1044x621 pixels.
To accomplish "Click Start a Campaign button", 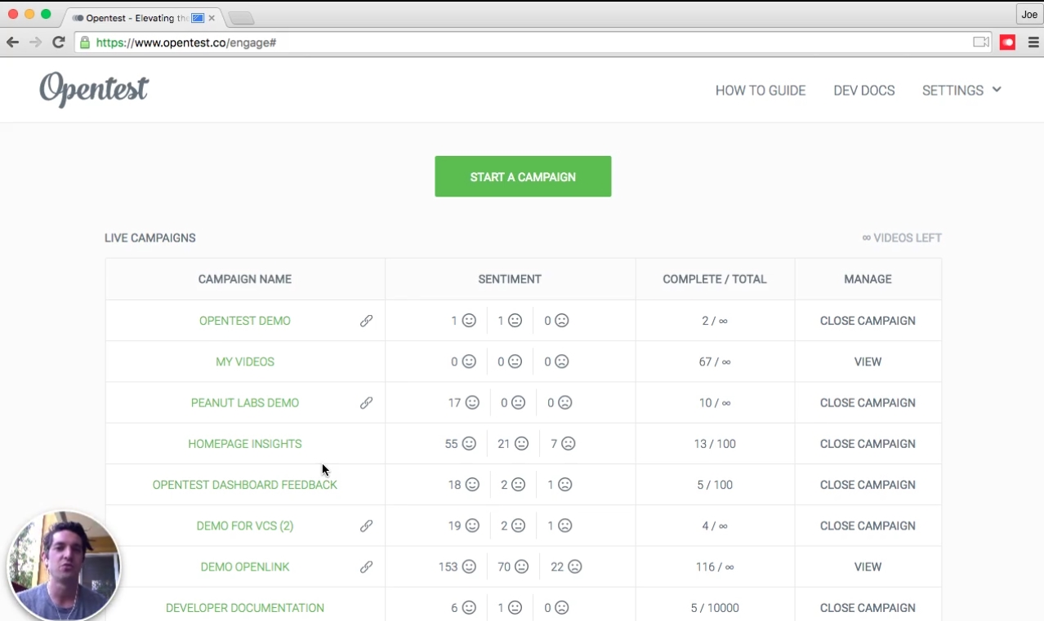I will click(523, 176).
